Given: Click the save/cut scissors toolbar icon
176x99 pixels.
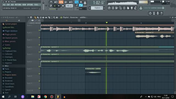Looking at the screenshot, I should [154, 13].
